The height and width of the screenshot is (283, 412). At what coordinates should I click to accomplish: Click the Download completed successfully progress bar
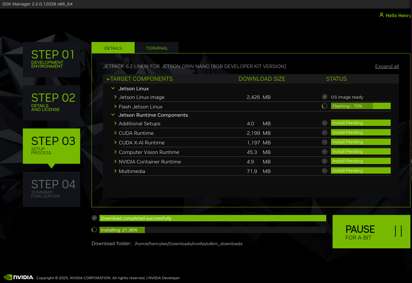coord(213,218)
